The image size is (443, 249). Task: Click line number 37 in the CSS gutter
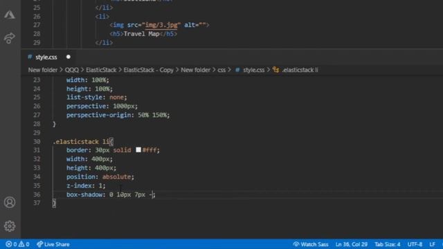37,203
